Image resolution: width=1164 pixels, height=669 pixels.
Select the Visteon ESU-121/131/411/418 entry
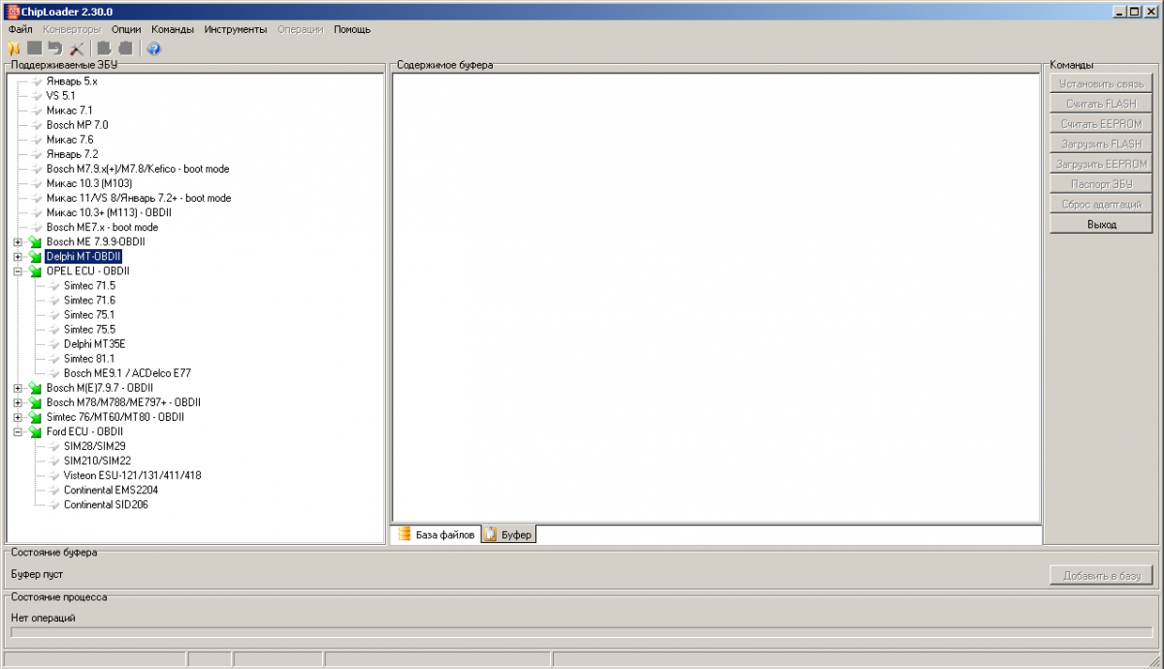coord(132,476)
